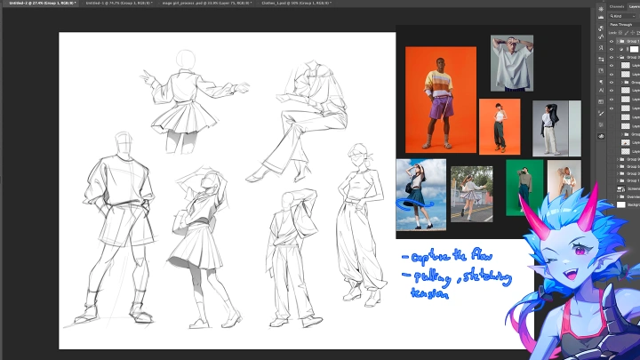Screen dimensions: 640x360
Task: Click blue handwritten 'pulling, stretching' note
Action: [x=457, y=276]
